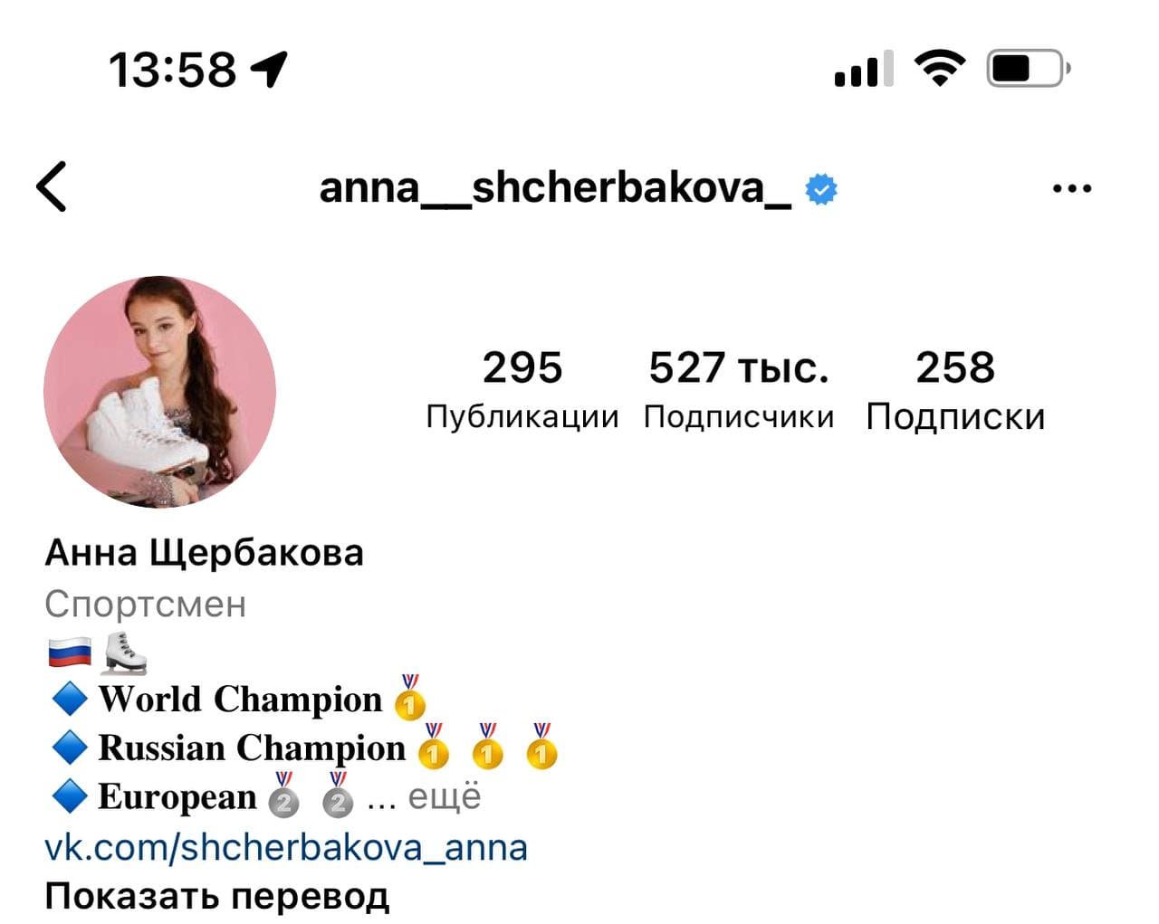The image size is (1159, 924).
Task: Expand the bio with "ещё"
Action: pos(445,796)
